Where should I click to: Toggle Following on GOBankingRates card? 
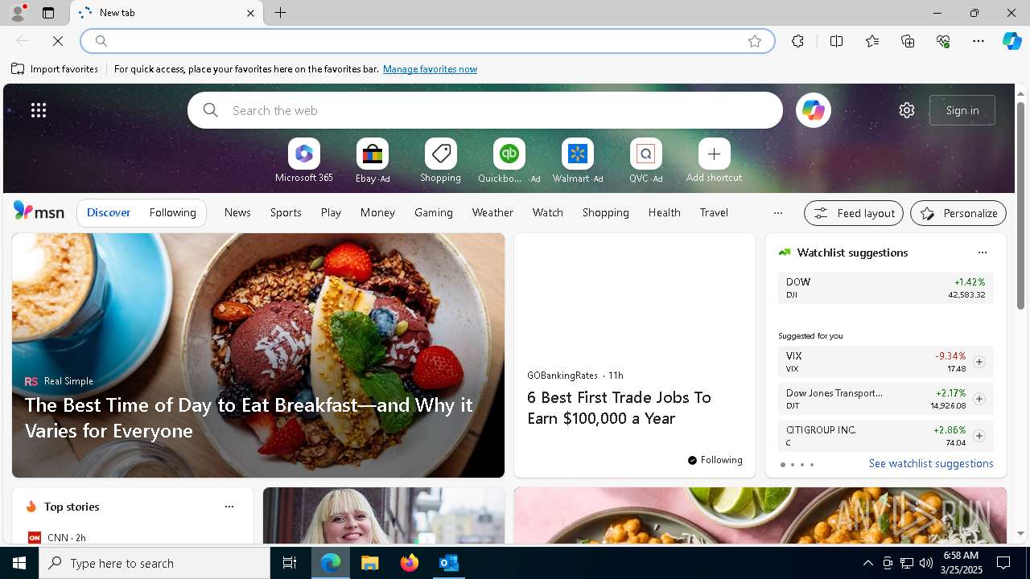pos(715,460)
